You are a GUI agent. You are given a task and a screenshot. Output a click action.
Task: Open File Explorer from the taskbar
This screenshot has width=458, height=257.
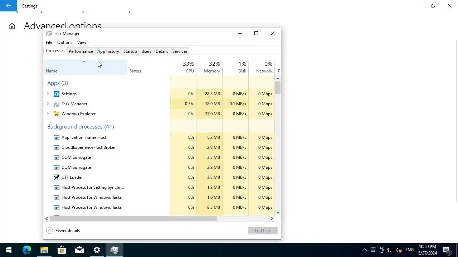click(x=44, y=250)
